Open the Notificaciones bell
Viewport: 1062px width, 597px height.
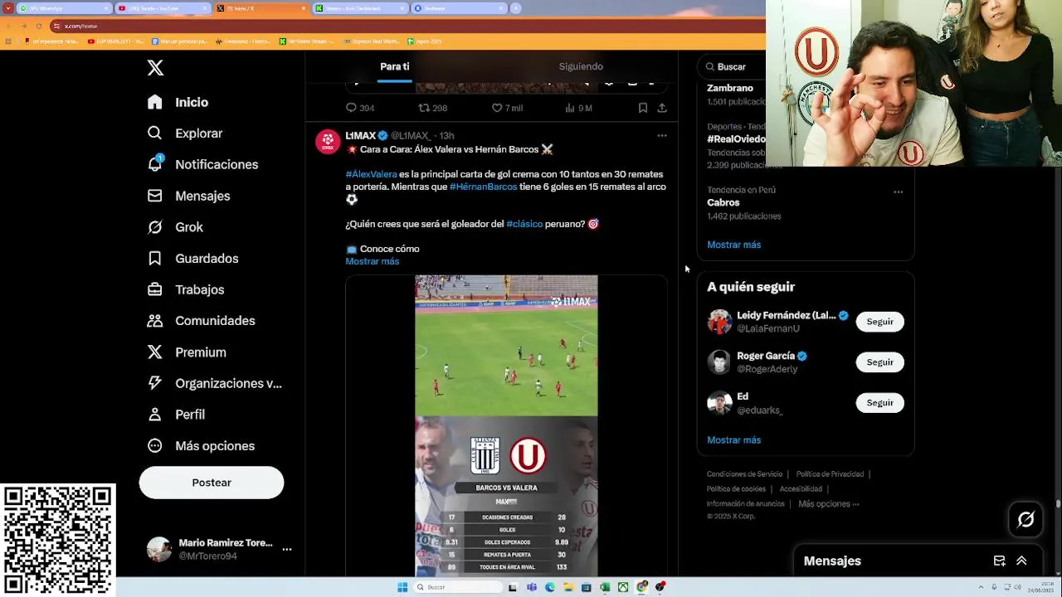coord(202,164)
